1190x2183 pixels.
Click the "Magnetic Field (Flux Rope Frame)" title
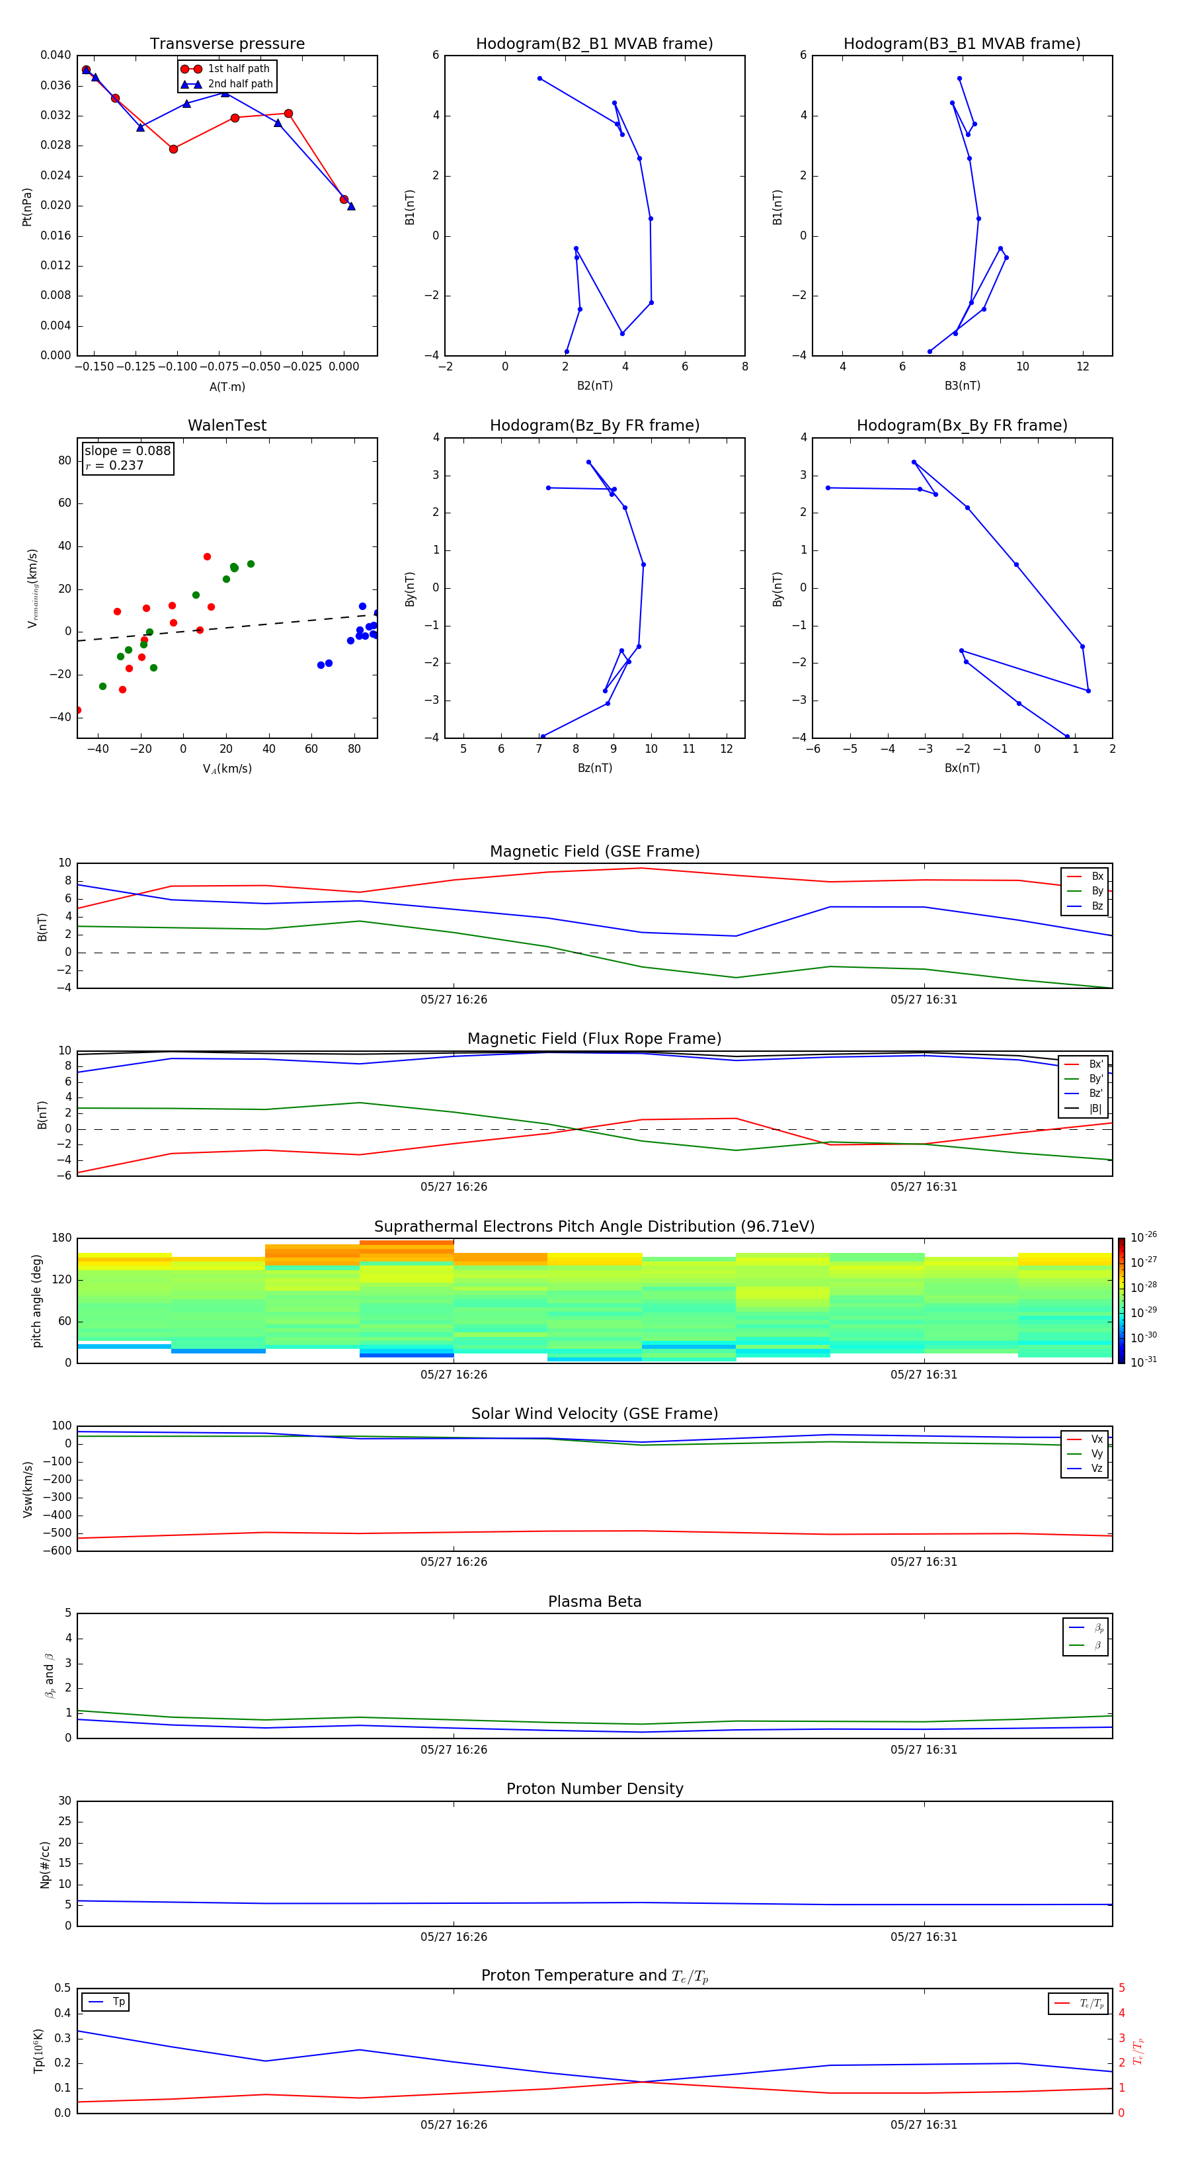594,1039
